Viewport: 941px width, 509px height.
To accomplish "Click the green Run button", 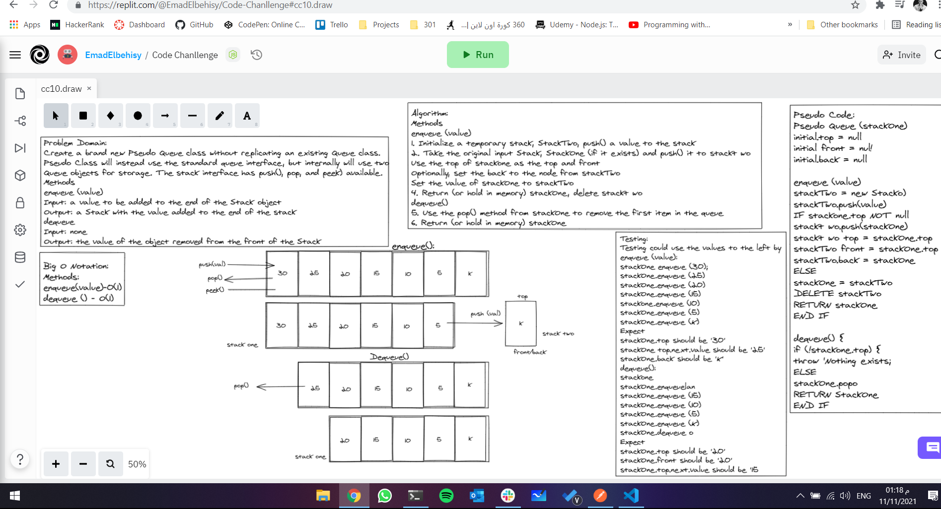I will (478, 55).
